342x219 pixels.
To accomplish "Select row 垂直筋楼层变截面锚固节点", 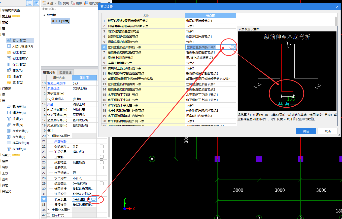I will tap(146, 73).
